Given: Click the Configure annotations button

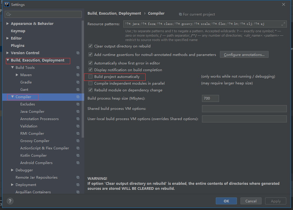Looking at the screenshot, I should click(244, 55).
